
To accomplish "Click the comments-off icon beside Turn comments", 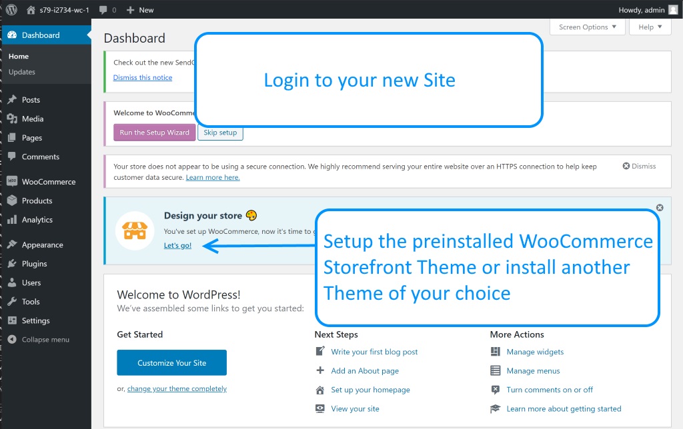I will tap(496, 390).
